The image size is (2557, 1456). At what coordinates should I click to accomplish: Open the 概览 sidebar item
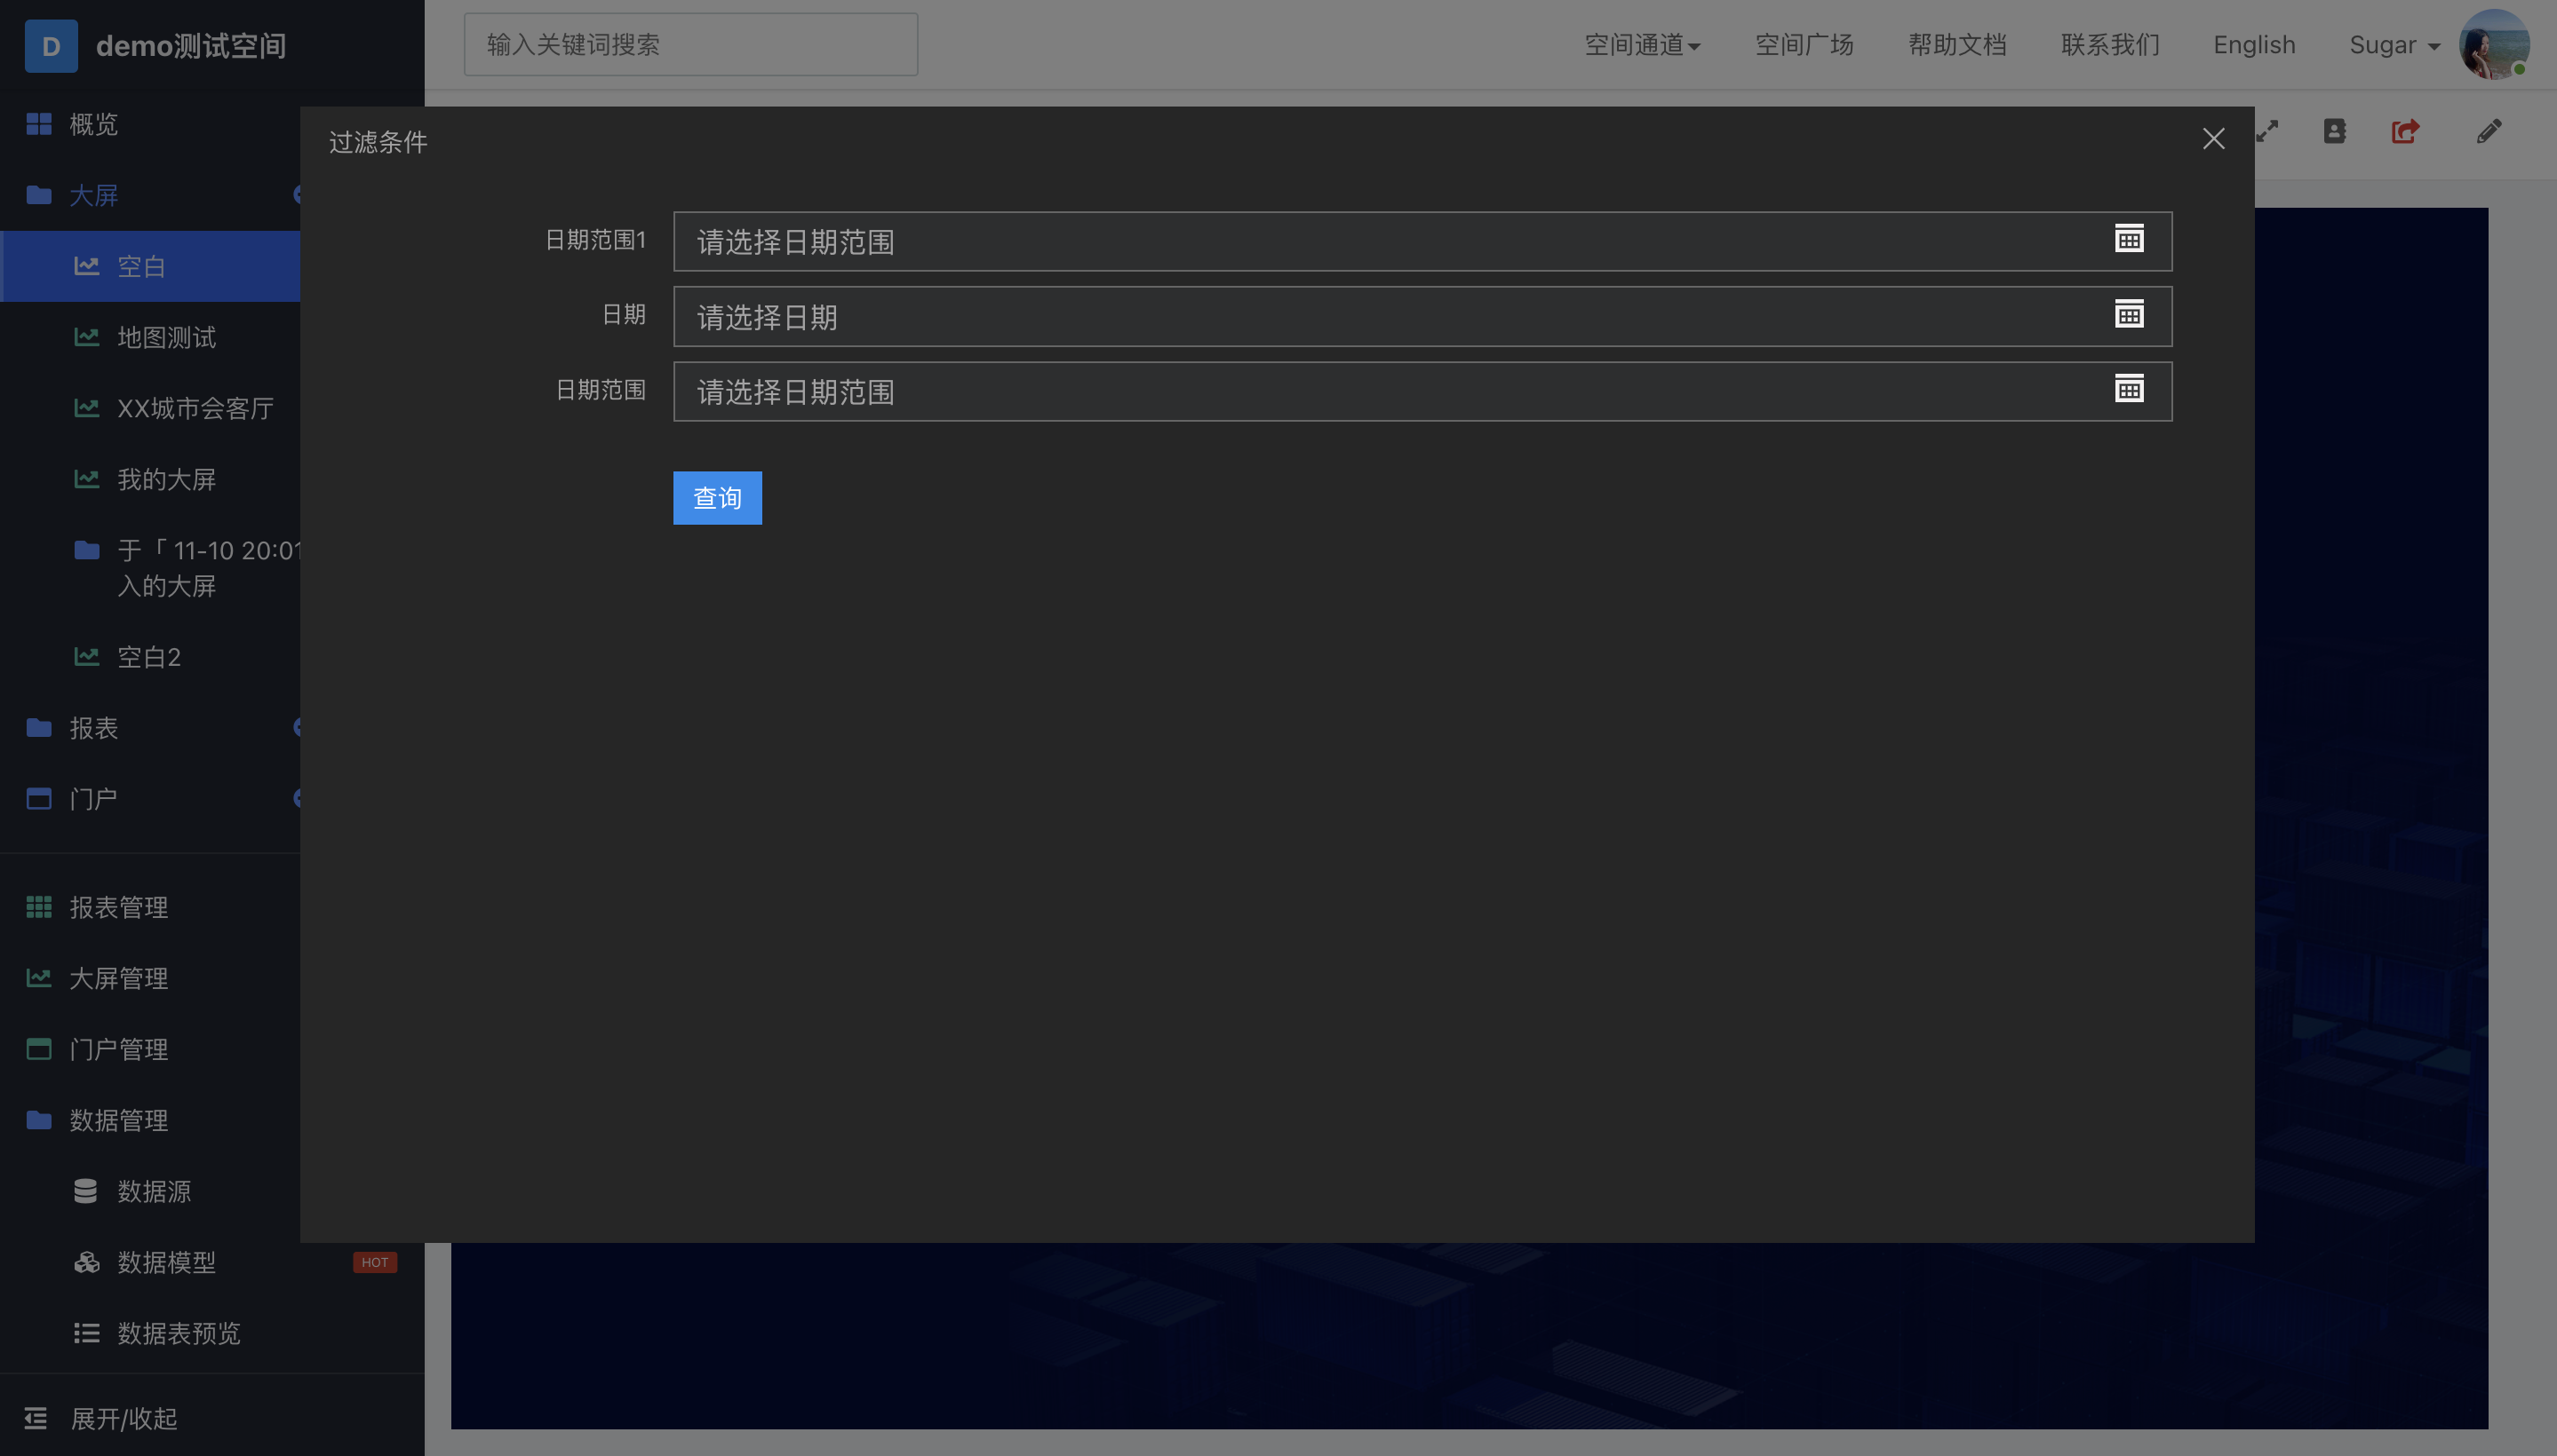[x=93, y=124]
